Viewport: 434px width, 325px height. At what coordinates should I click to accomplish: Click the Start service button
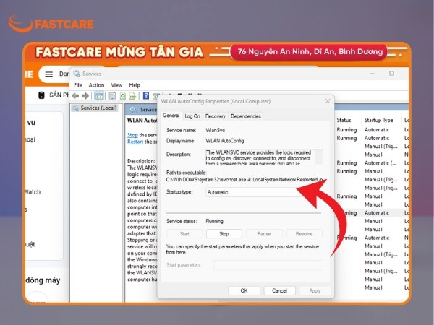click(x=184, y=234)
